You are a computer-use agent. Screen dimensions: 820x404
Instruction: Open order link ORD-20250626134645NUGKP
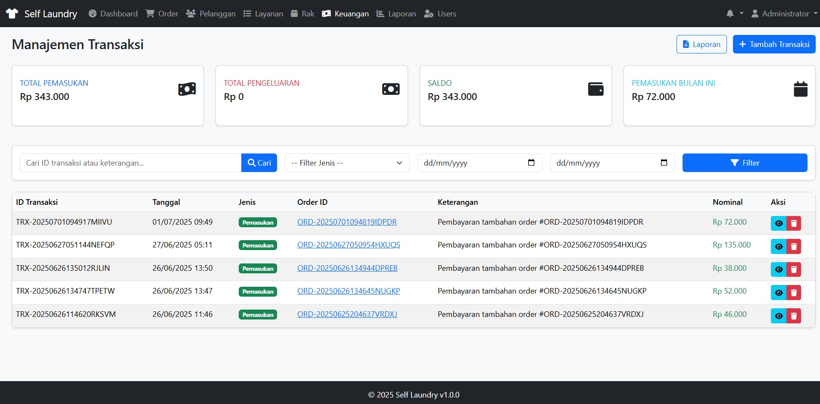click(x=349, y=291)
